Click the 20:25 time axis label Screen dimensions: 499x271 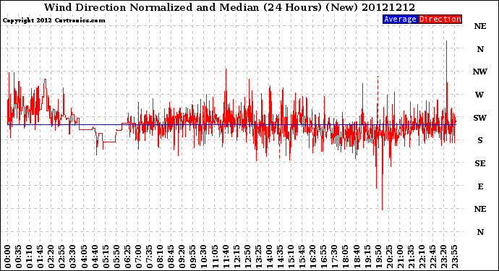pyautogui.click(x=389, y=257)
